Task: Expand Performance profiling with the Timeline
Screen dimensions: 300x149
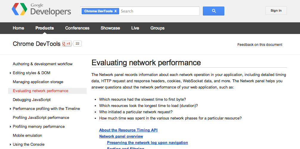Action: point(10,109)
